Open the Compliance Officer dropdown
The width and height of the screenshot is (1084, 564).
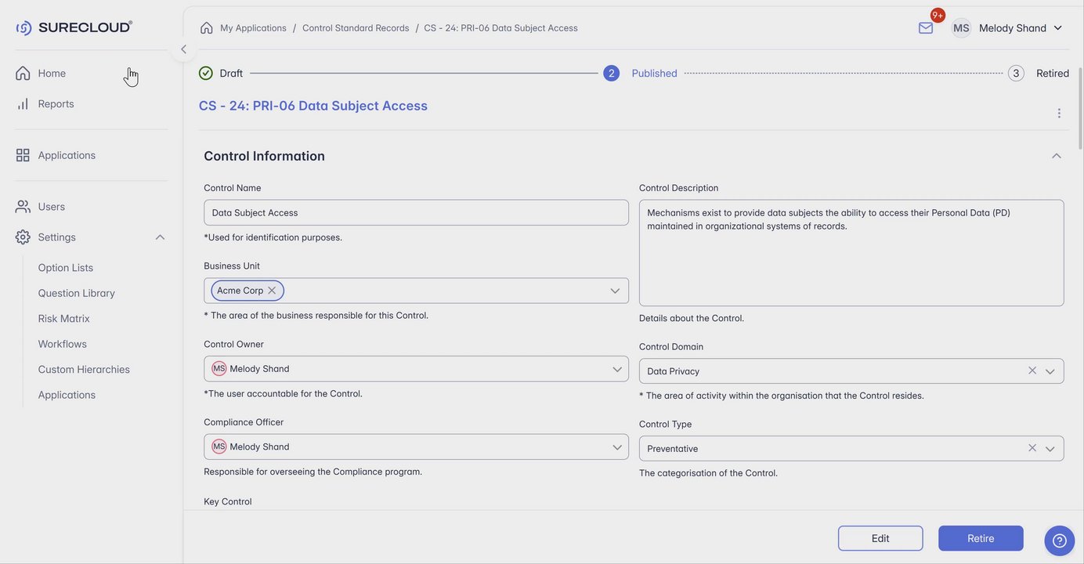(x=617, y=447)
